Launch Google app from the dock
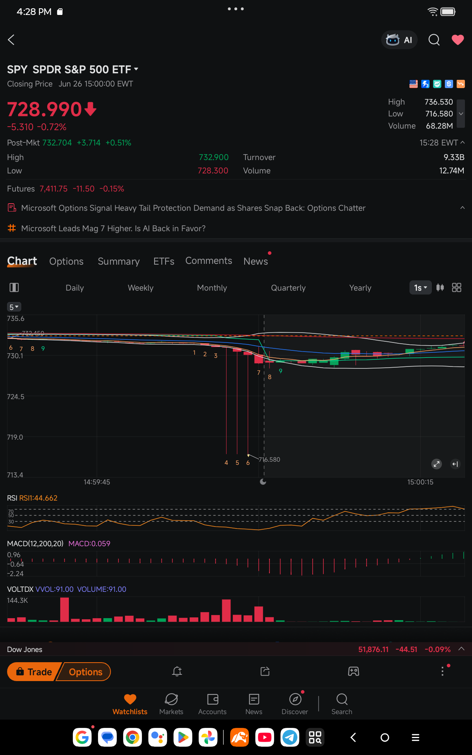Screen dimensions: 472x755 coord(82,737)
